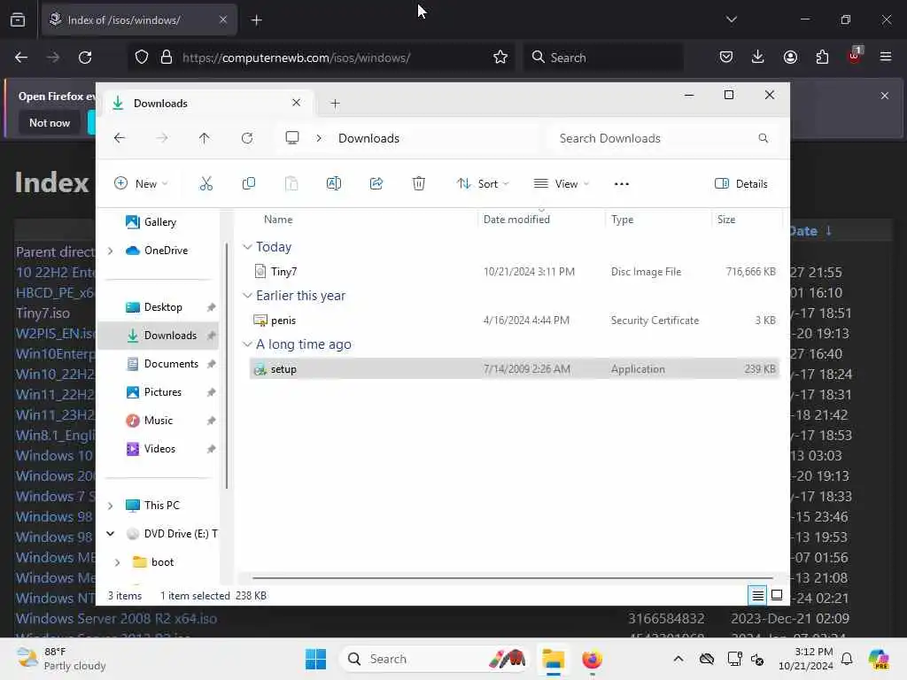Bookmark this page with the star icon

point(500,58)
